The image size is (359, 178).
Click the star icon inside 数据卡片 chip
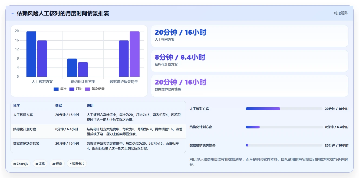71,164
